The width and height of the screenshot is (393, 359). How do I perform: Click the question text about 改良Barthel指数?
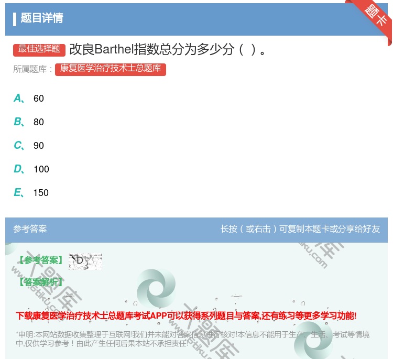pyautogui.click(x=167, y=49)
